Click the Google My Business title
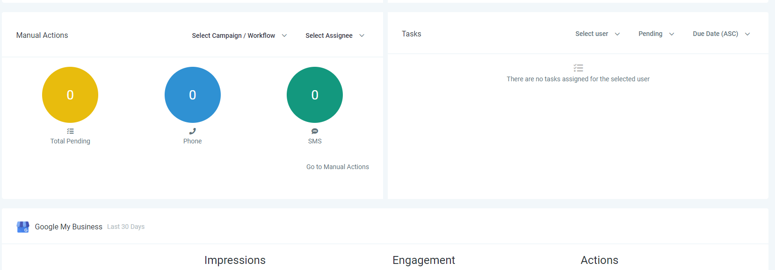This screenshot has width=775, height=270. coord(69,227)
